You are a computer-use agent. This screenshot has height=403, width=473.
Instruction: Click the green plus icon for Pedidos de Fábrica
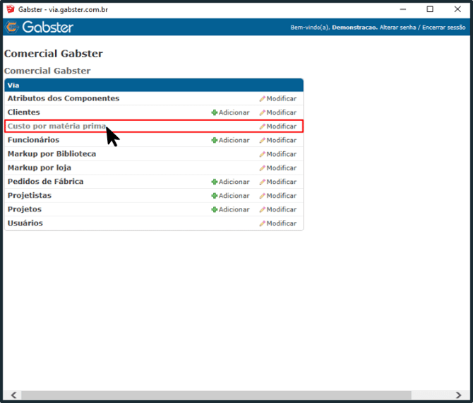215,182
